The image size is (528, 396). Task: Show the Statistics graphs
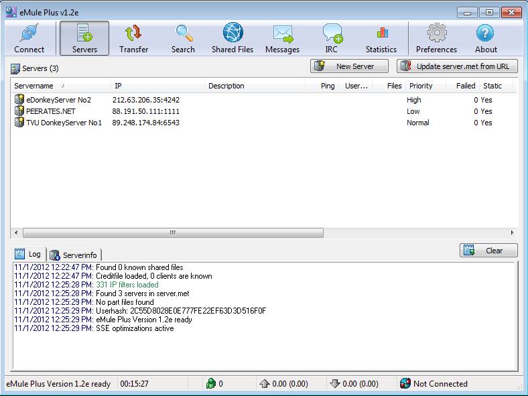[x=381, y=38]
